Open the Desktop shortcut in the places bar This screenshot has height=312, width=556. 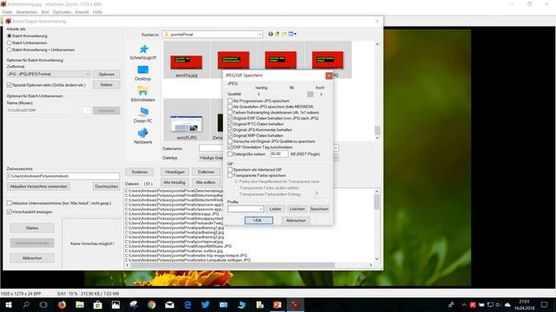tap(142, 73)
